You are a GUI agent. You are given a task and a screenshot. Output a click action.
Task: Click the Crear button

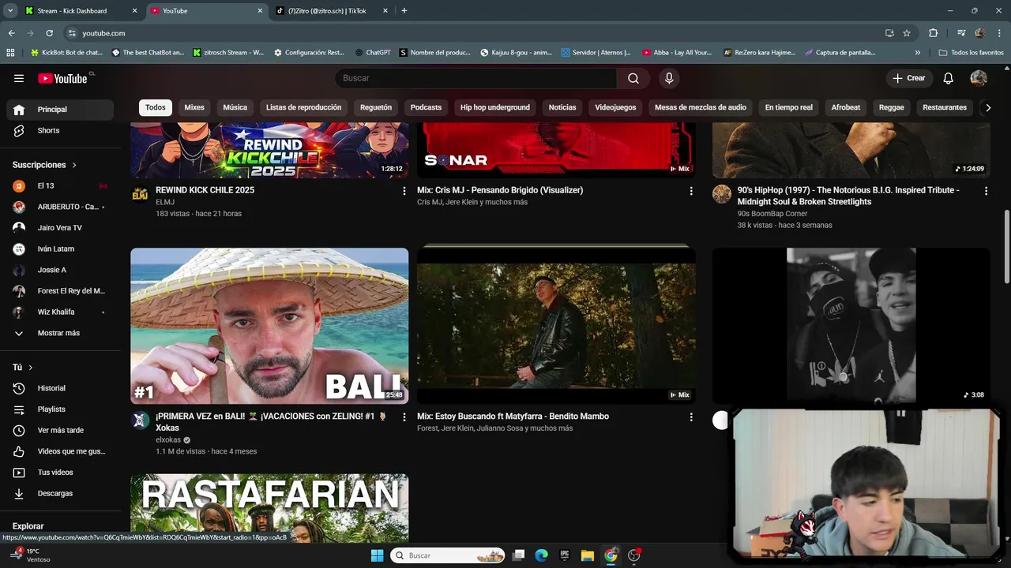coord(908,78)
